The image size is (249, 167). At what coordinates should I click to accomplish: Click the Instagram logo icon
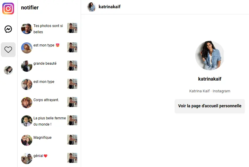coord(8,9)
